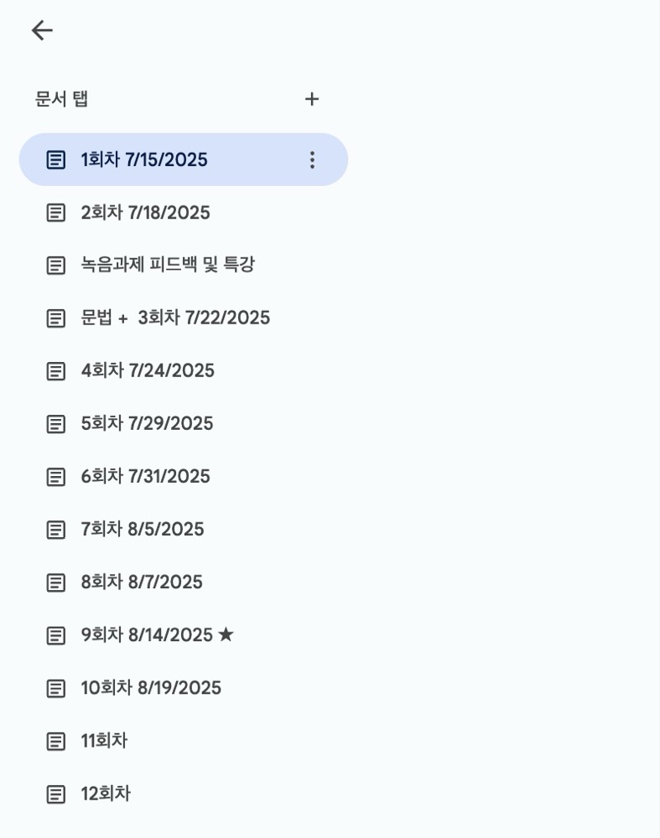
Task: Click the document icon beside 1회차 7/15/2025
Action: point(56,160)
